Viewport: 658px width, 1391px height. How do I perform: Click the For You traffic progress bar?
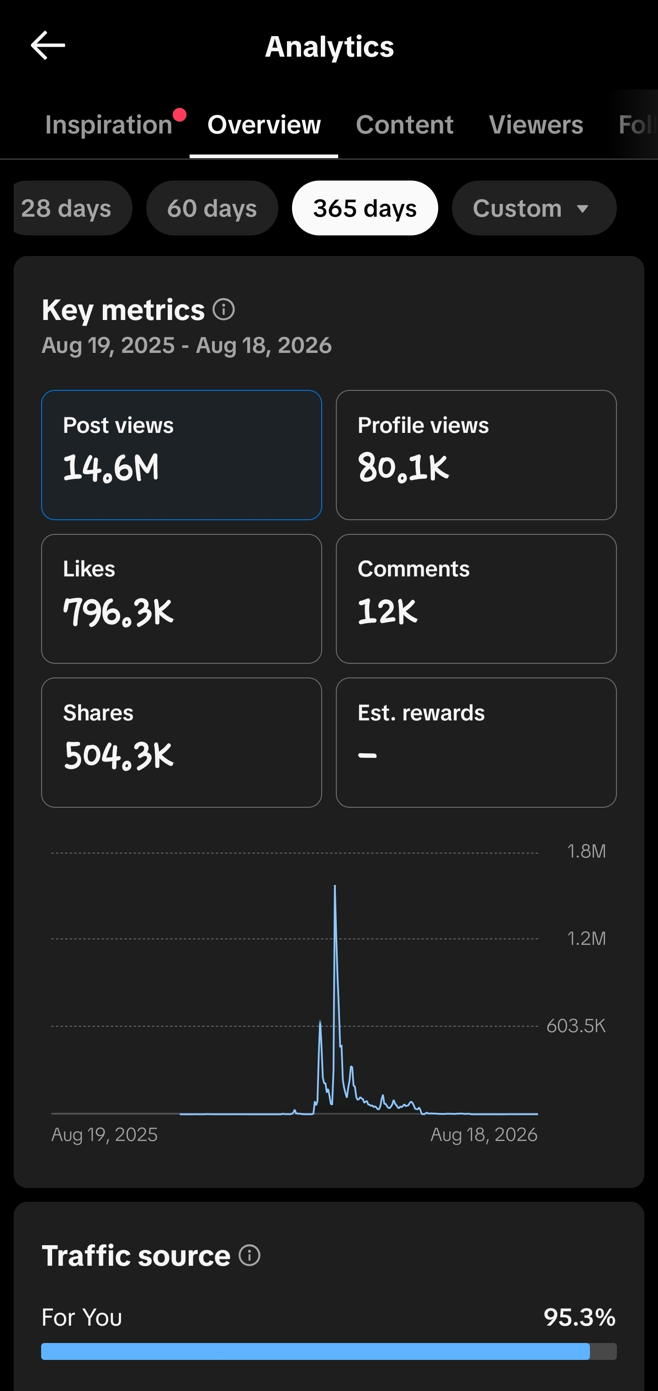329,1351
